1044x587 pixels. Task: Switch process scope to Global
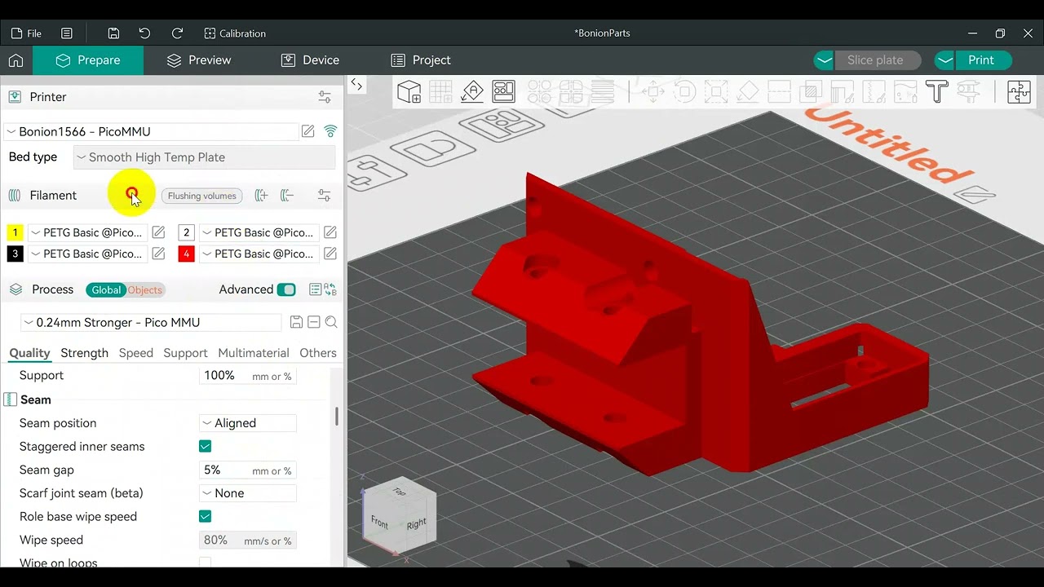click(x=106, y=290)
